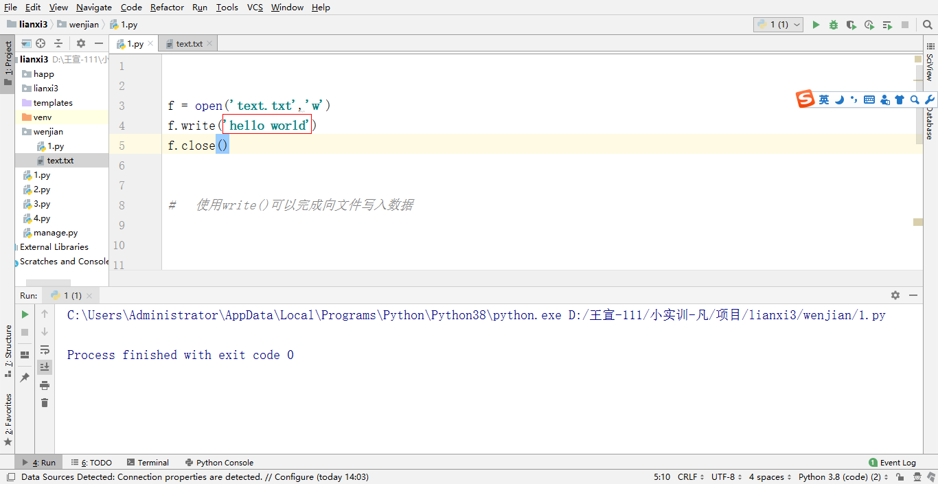Collapse all in the Project panel
938x484 pixels.
(x=58, y=43)
